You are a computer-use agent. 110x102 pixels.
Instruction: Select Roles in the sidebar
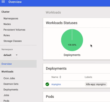coord(7,35)
